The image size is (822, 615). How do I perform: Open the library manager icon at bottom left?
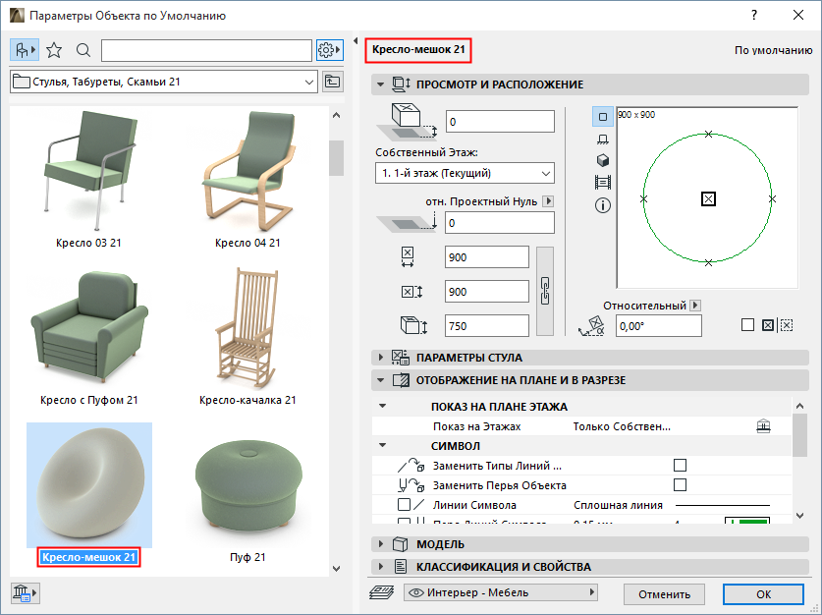(25, 593)
